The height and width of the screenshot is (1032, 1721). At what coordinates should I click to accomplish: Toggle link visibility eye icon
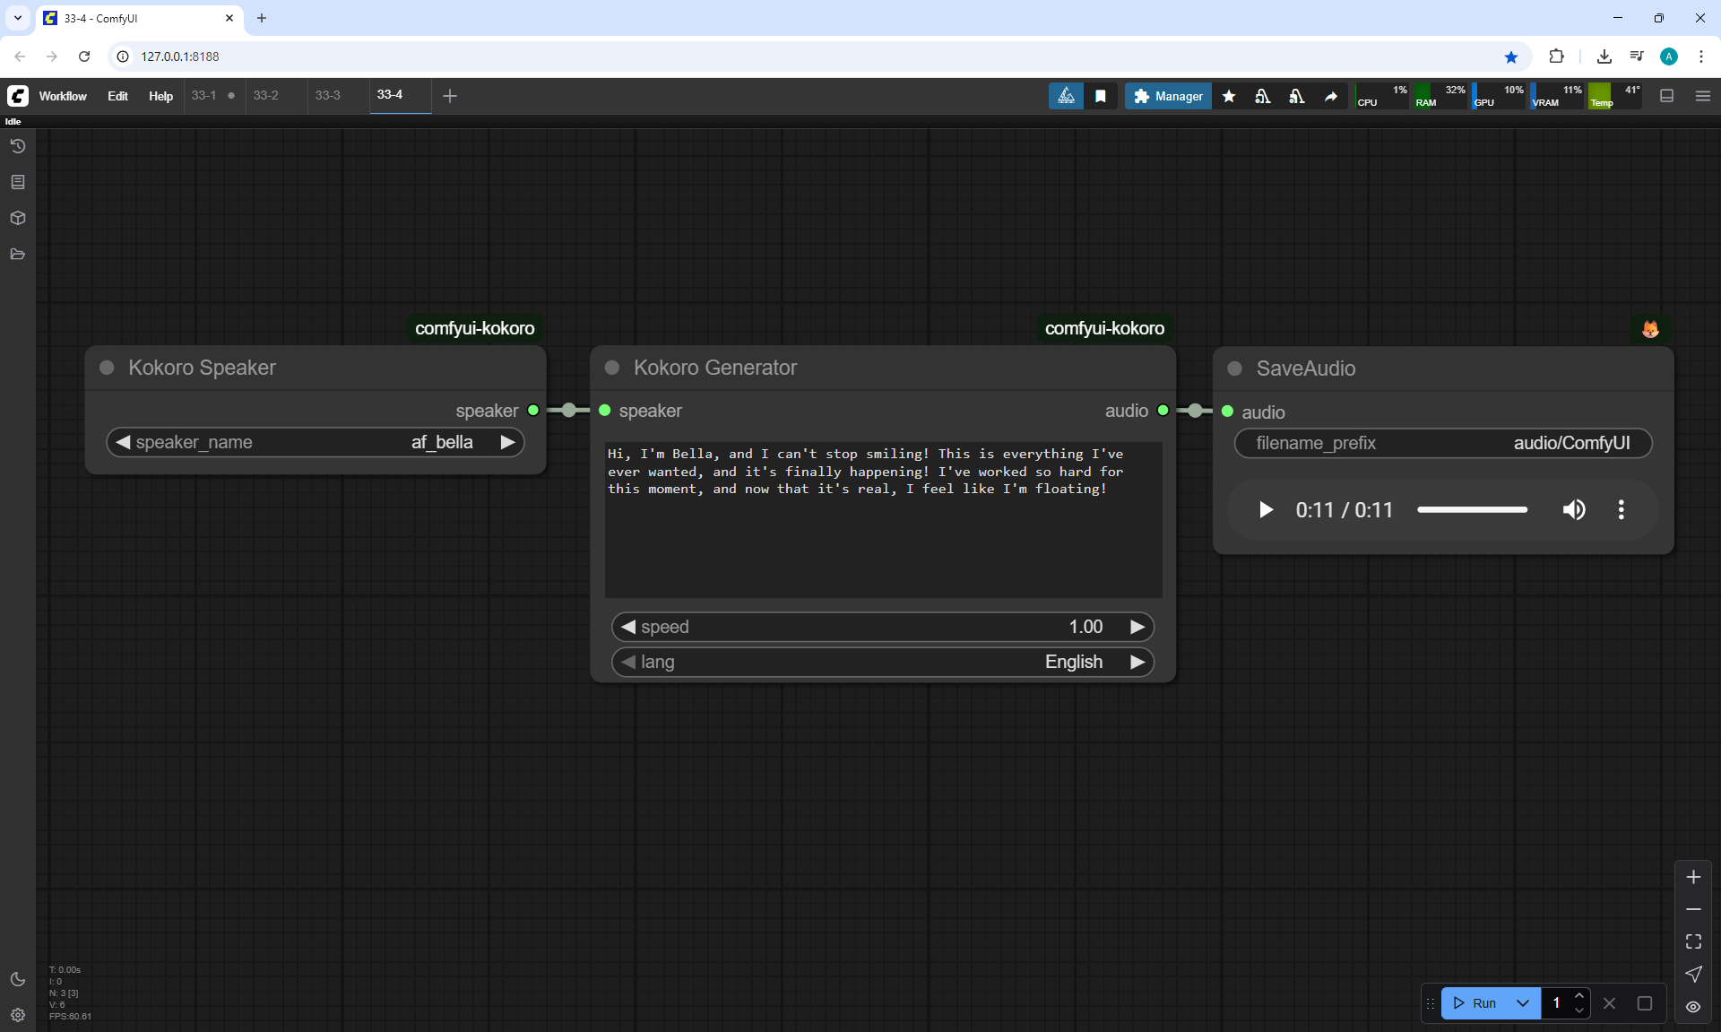[1693, 1006]
